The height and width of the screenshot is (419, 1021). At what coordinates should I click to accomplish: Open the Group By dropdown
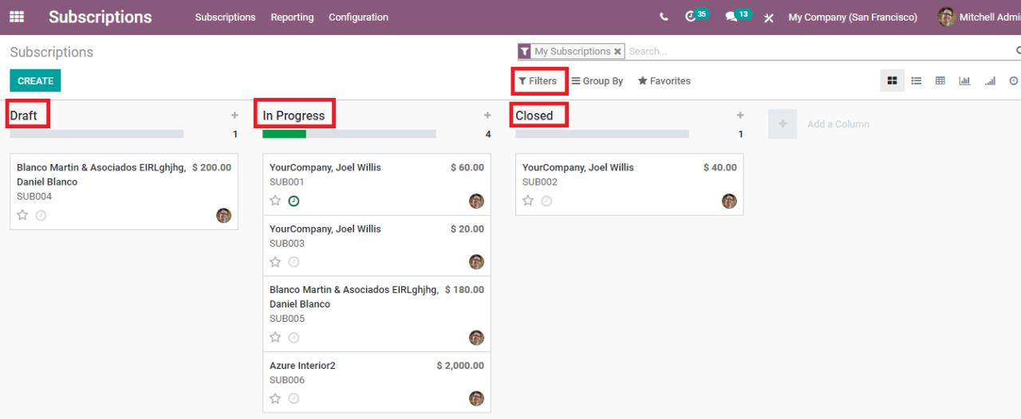coord(597,81)
